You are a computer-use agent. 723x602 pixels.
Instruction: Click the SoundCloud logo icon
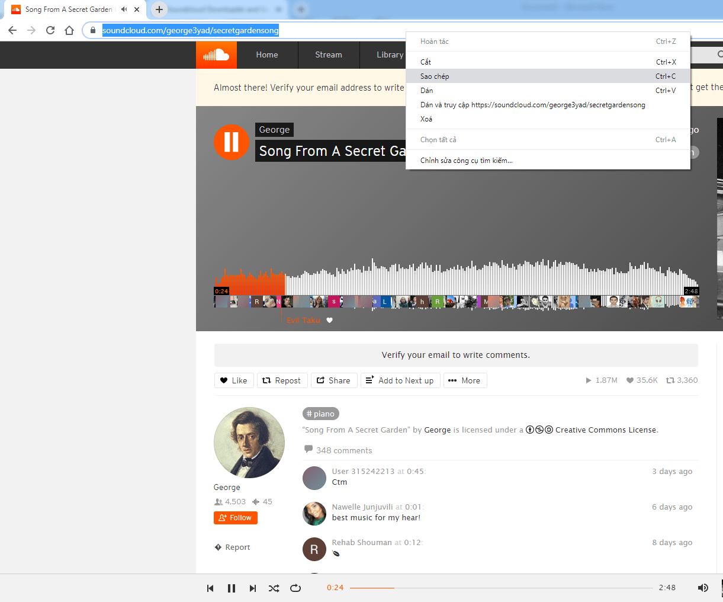click(216, 55)
